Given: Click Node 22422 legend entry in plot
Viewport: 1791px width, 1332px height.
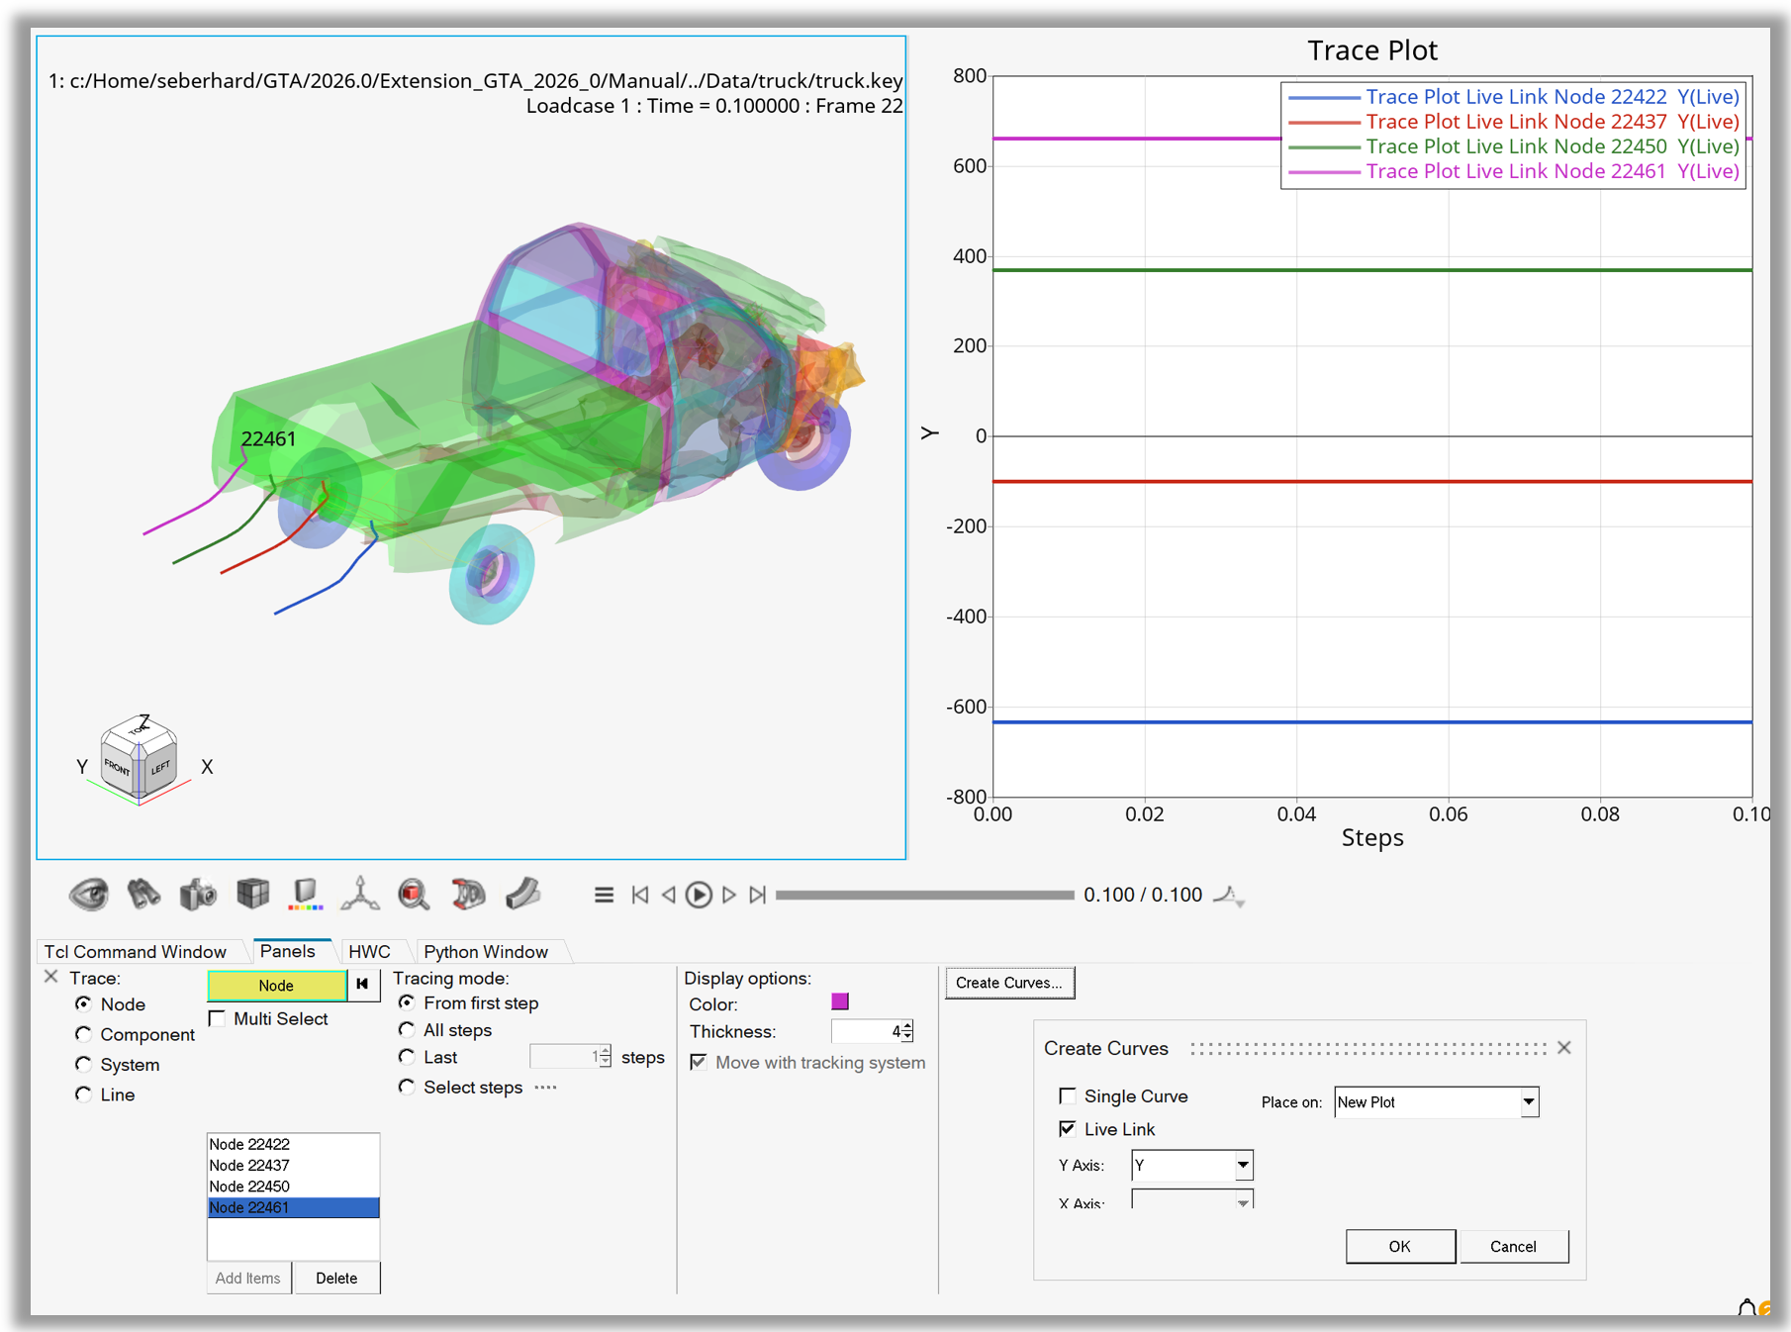Looking at the screenshot, I should pyautogui.click(x=1514, y=96).
